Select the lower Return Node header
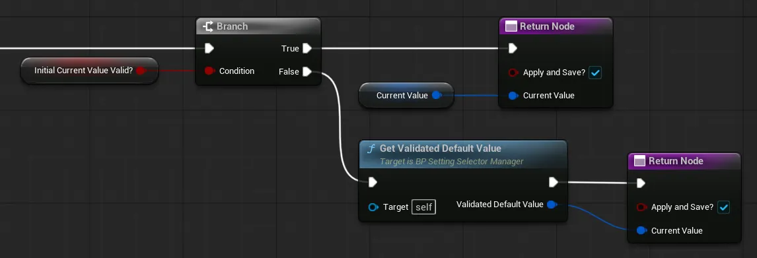This screenshot has height=258, width=757. pos(684,161)
